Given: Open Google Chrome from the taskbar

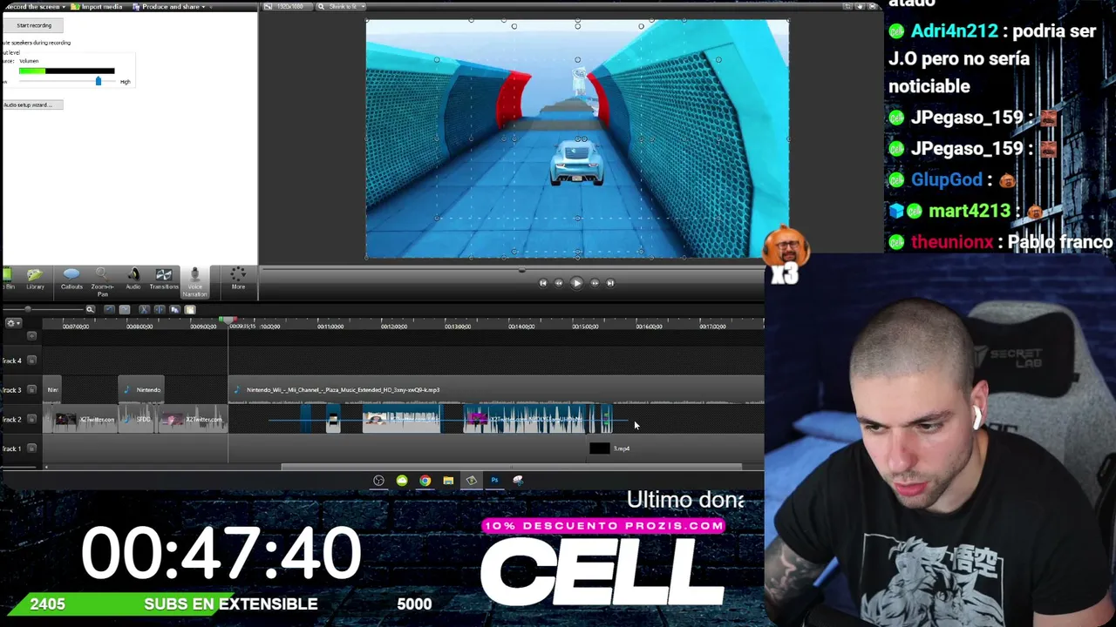Looking at the screenshot, I should click(425, 480).
